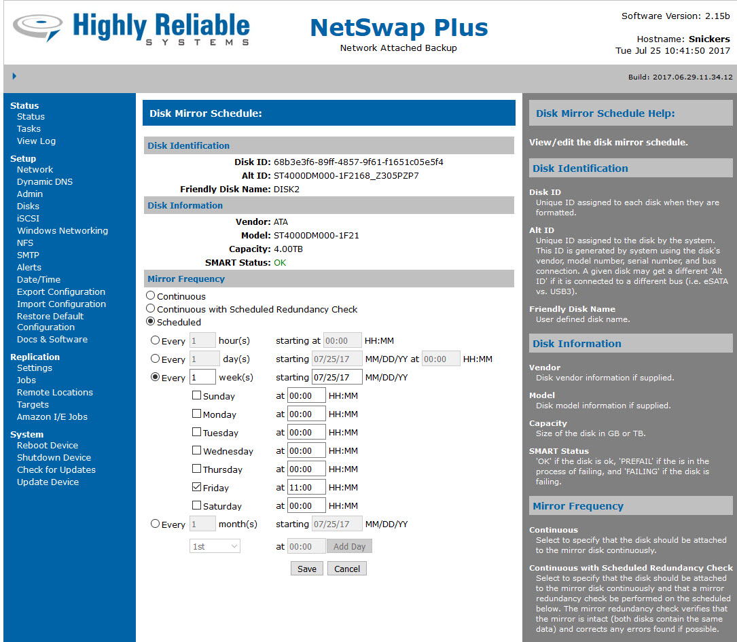Go to Network setup
The image size is (737, 642).
pyautogui.click(x=35, y=170)
